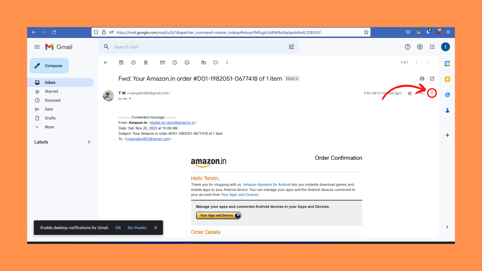The image size is (482, 271).
Task: Report this email as spam
Action: 134,62
